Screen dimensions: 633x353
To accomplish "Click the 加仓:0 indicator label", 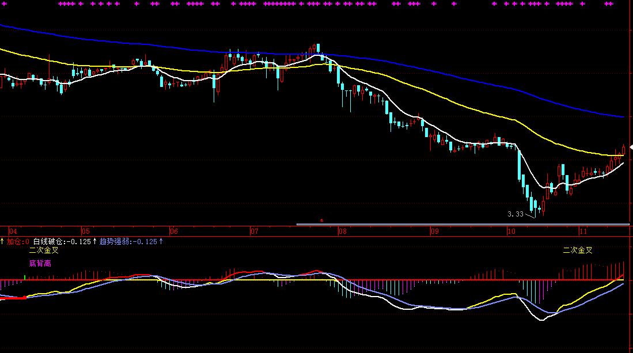I will tap(18, 242).
